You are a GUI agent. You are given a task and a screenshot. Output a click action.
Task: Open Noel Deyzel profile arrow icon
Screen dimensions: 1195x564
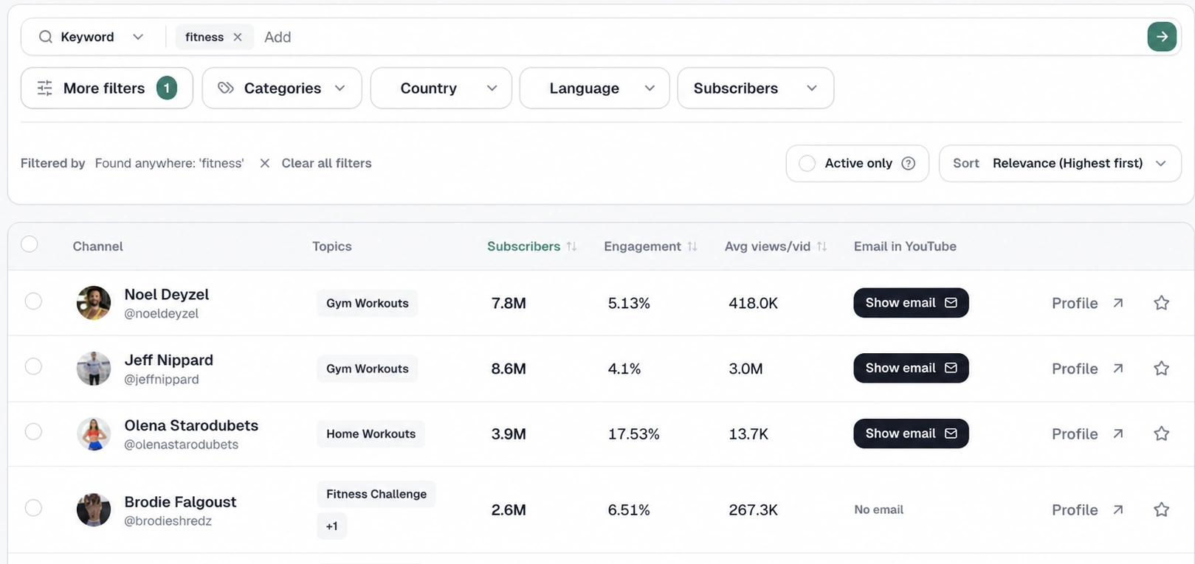tap(1118, 303)
